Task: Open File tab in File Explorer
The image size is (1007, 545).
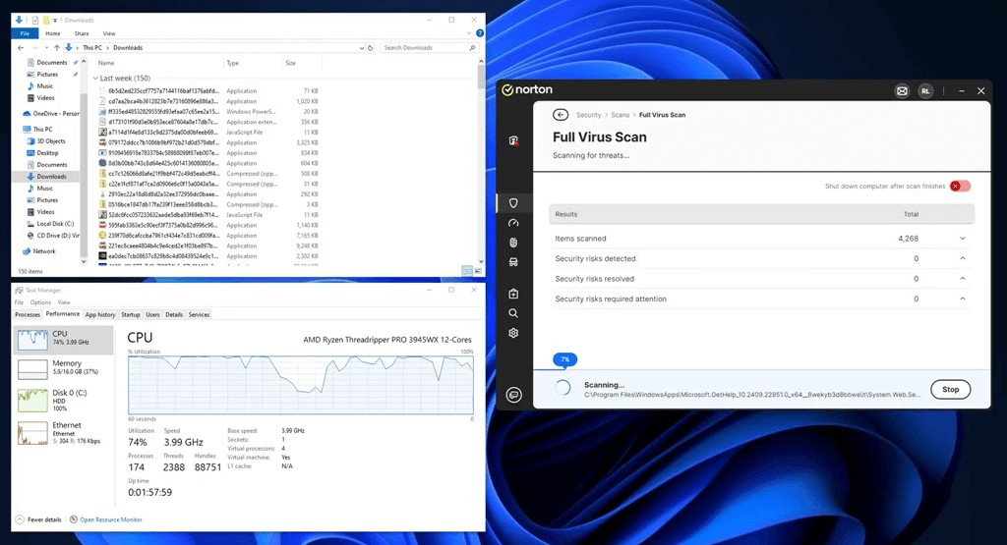Action: pyautogui.click(x=25, y=33)
